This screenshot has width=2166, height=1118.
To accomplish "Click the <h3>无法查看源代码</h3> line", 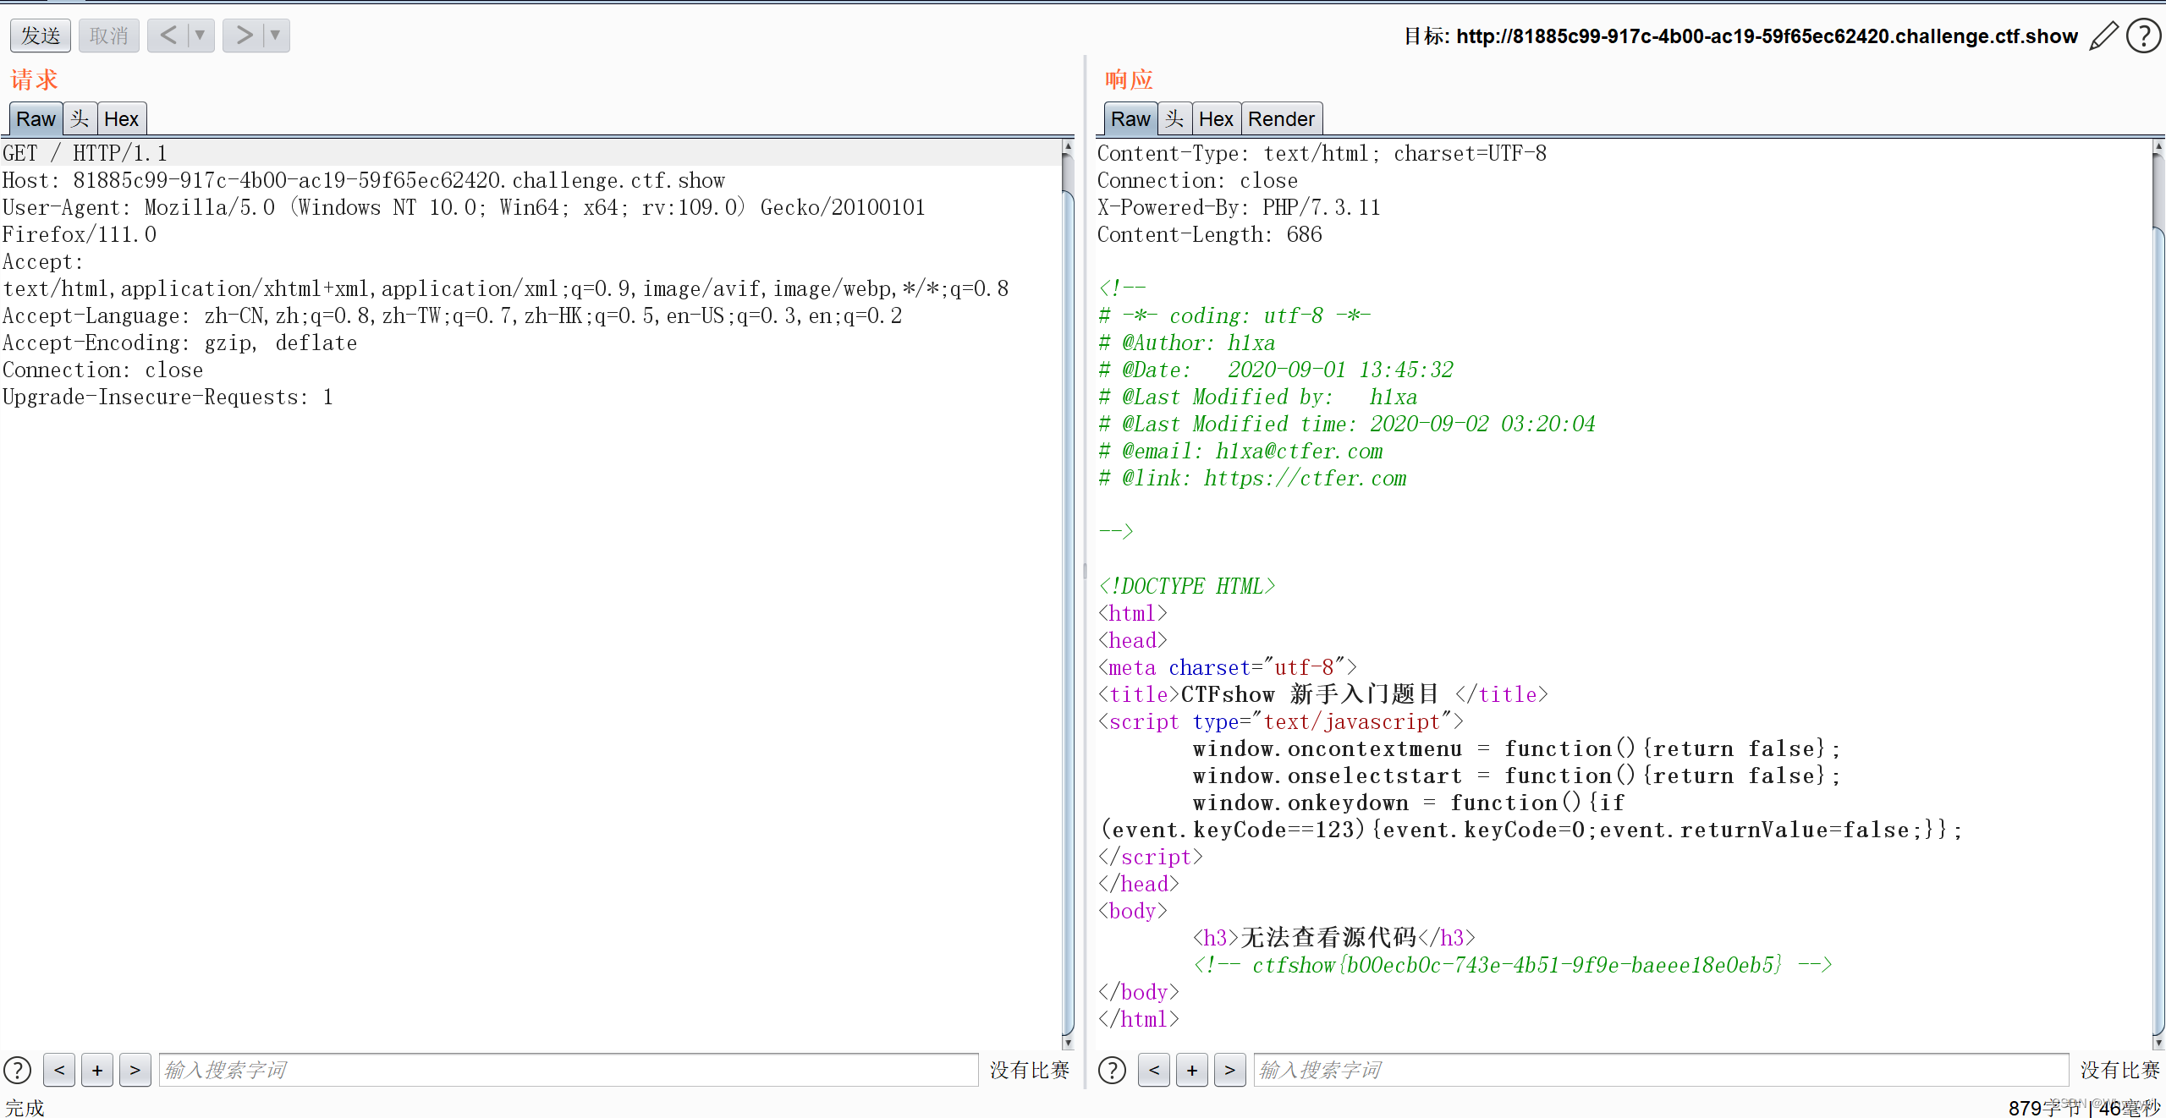I will 1333,938.
